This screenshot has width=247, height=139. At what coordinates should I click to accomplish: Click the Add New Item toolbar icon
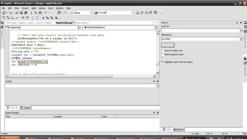pyautogui.click(x=10, y=13)
